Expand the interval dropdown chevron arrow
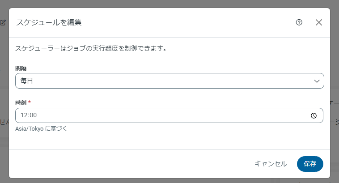339x183 pixels. (x=317, y=81)
